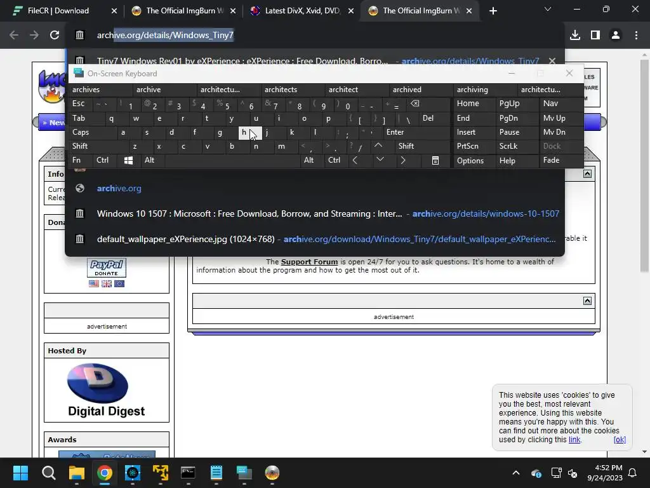This screenshot has height=488, width=650.
Task: Show hidden system tray icons
Action: point(516,473)
